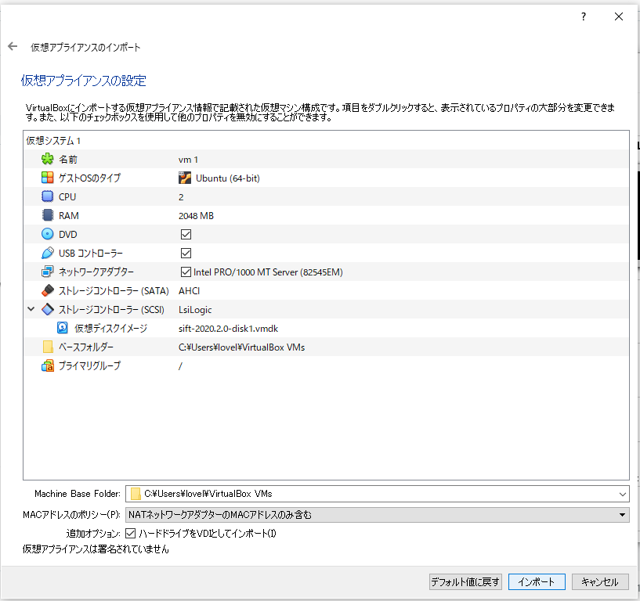The image size is (640, 601).
Task: Click the USB controller icon
Action: (47, 253)
